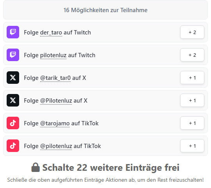The height and width of the screenshot is (188, 211).
Task: Click the TikTok icon for @tarojamo
Action: click(13, 123)
